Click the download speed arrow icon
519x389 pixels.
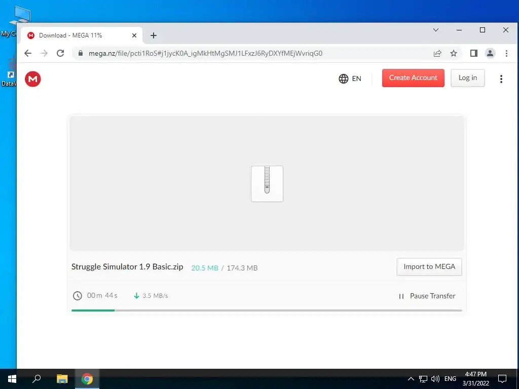pos(136,296)
